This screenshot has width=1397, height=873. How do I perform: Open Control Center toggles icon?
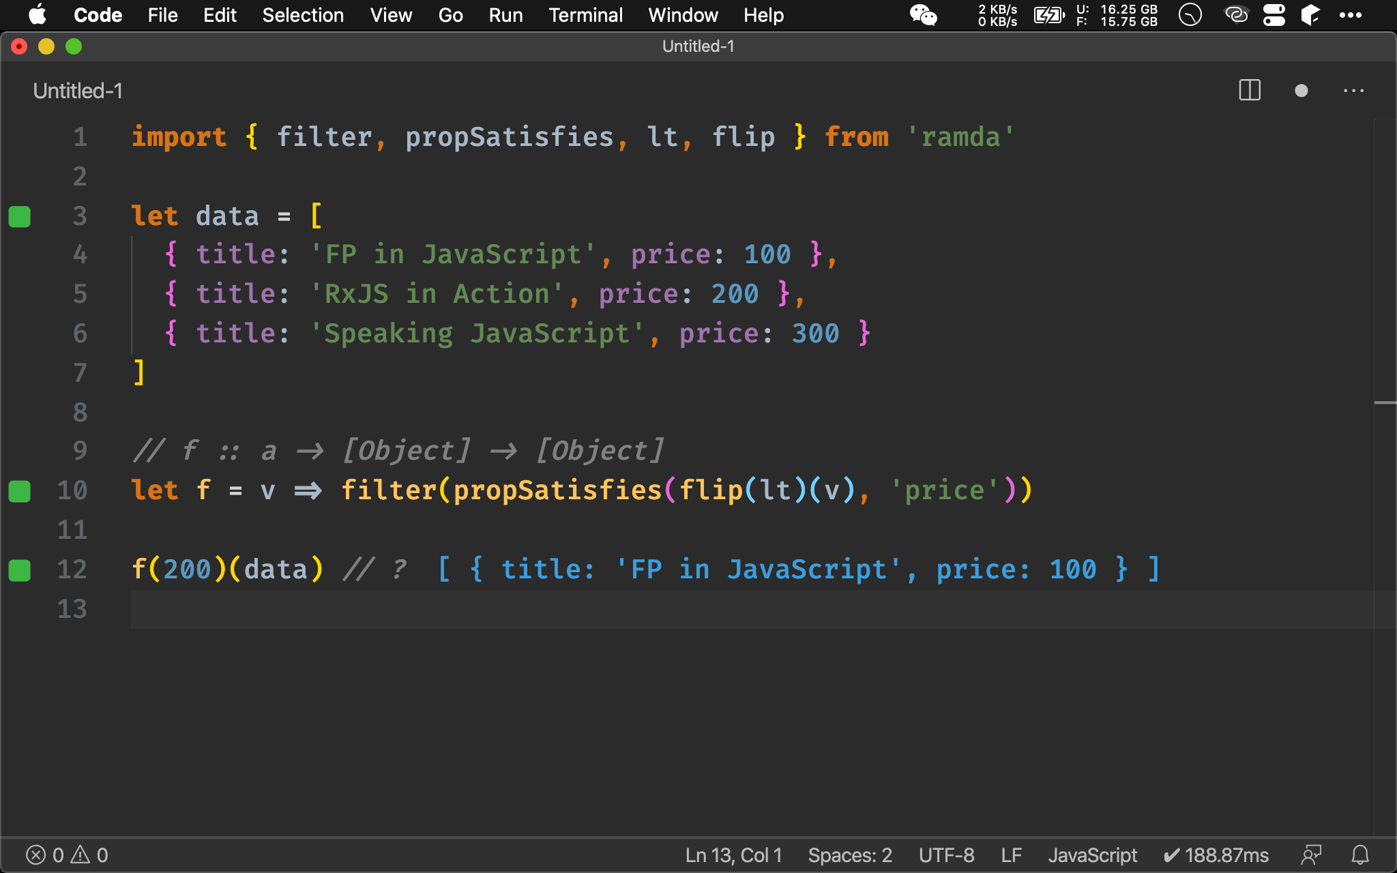point(1274,15)
